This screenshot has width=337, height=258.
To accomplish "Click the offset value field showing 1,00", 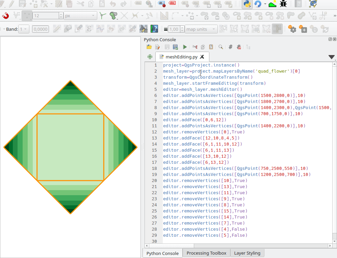I will 174,29.
